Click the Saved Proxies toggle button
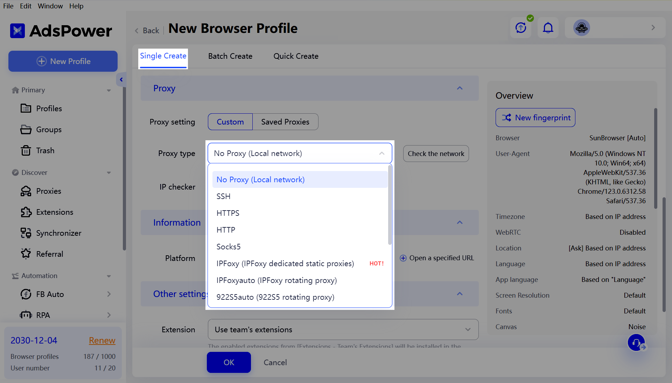The image size is (672, 383). pos(285,122)
